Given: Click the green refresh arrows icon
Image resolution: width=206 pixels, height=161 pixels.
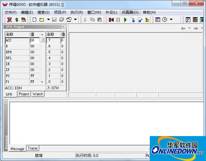Looking at the screenshot, I should [17, 20].
